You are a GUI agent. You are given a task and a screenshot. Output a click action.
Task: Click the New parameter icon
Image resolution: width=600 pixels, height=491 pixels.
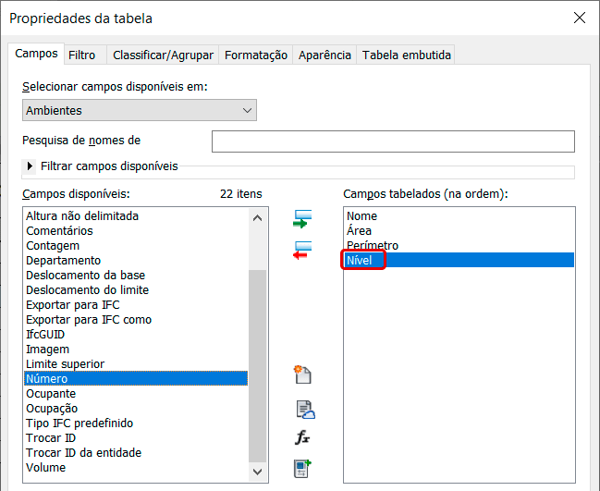point(302,374)
